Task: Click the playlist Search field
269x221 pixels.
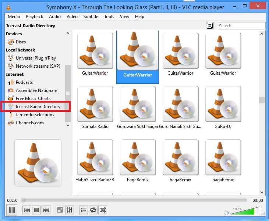Action: (x=241, y=26)
